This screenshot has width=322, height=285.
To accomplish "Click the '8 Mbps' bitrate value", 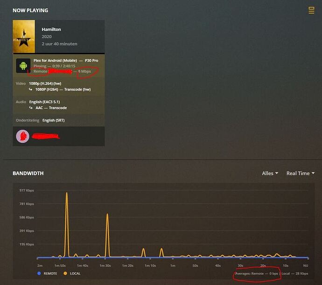I will [84, 71].
